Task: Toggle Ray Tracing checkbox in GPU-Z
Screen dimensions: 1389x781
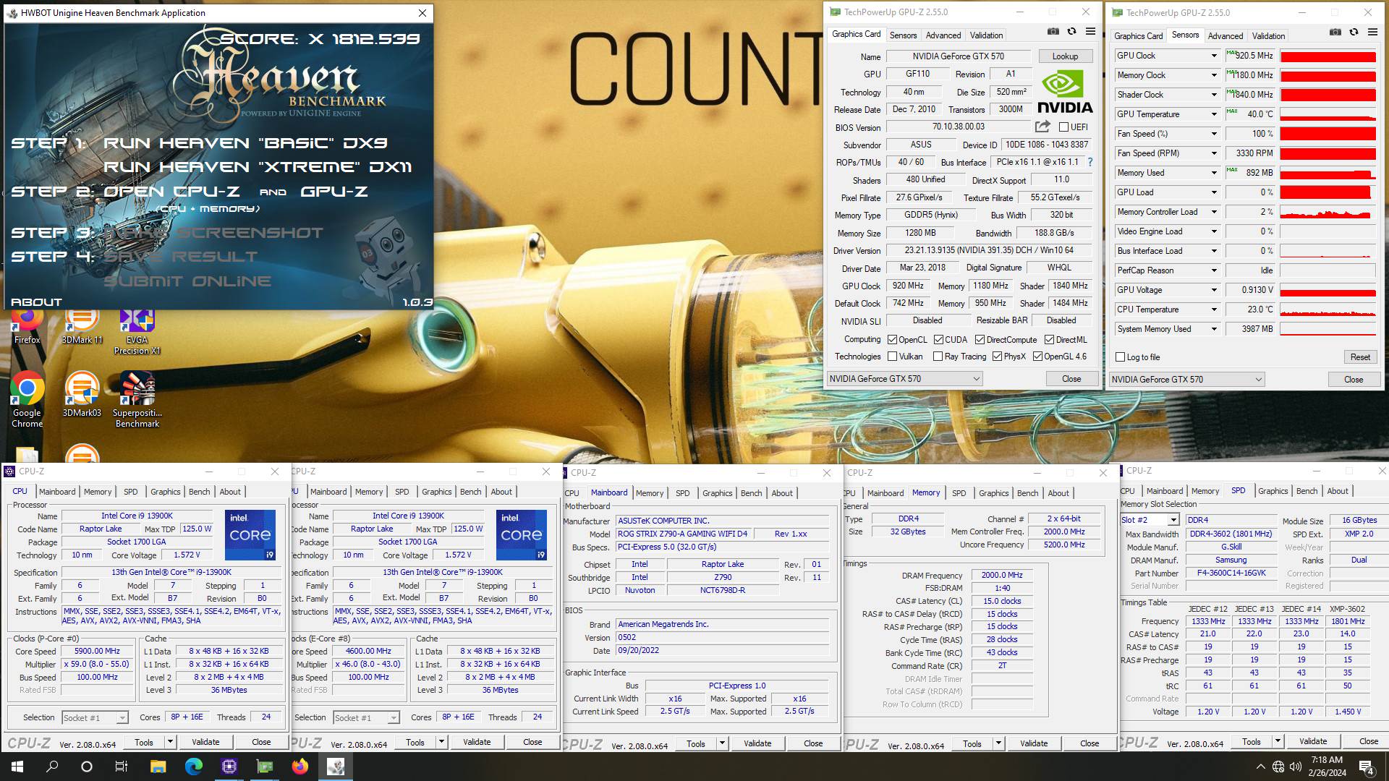Action: [938, 357]
